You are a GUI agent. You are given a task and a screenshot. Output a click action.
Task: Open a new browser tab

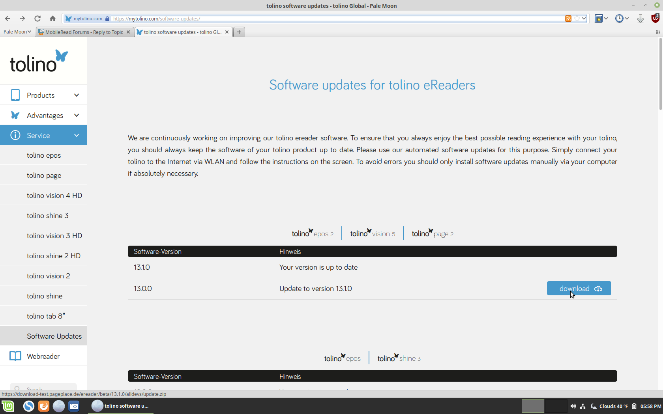(239, 32)
